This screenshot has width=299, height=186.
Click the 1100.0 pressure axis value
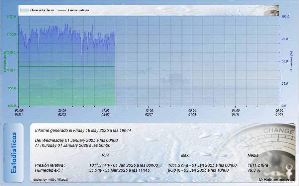point(11,35)
